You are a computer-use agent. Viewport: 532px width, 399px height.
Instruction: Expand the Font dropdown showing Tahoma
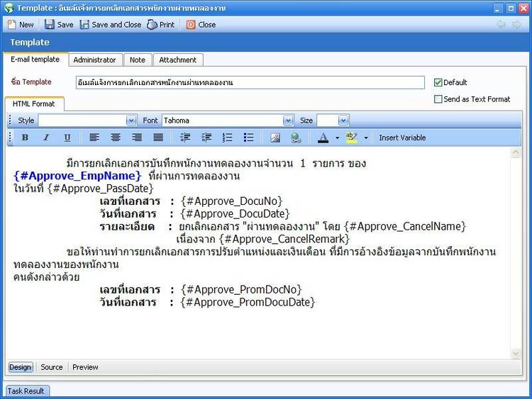(288, 120)
